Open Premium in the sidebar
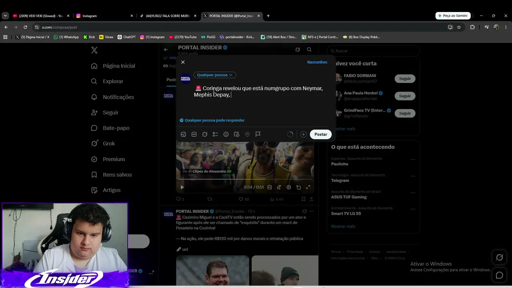This screenshot has width=512, height=288. [108, 159]
